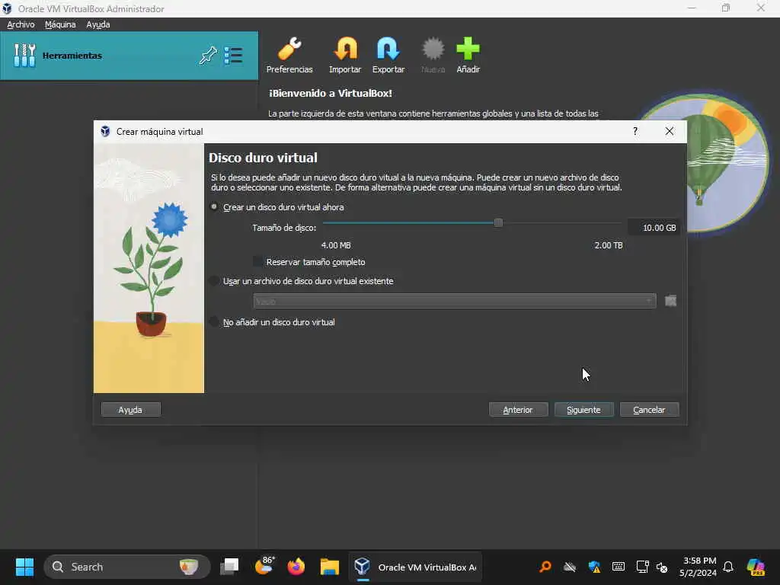
Task: Click the orange search tray icon
Action: click(545, 567)
